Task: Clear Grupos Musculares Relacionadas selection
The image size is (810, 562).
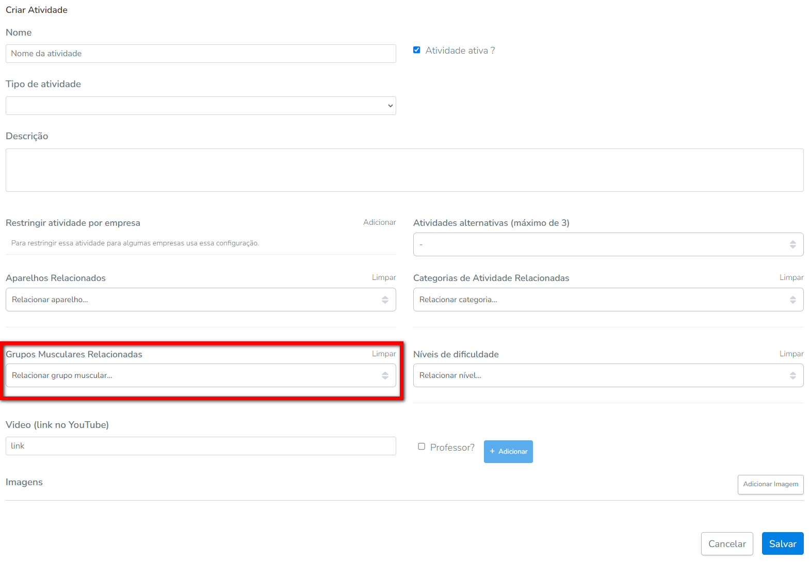Action: click(x=384, y=354)
